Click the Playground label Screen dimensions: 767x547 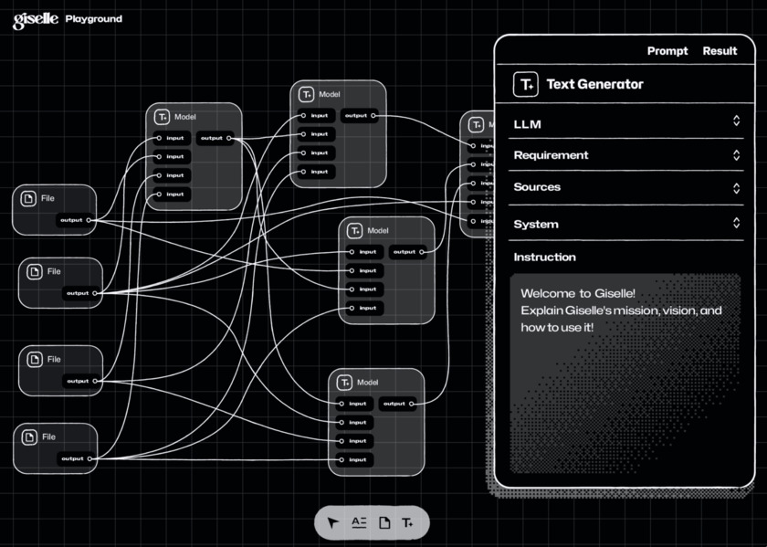point(94,19)
